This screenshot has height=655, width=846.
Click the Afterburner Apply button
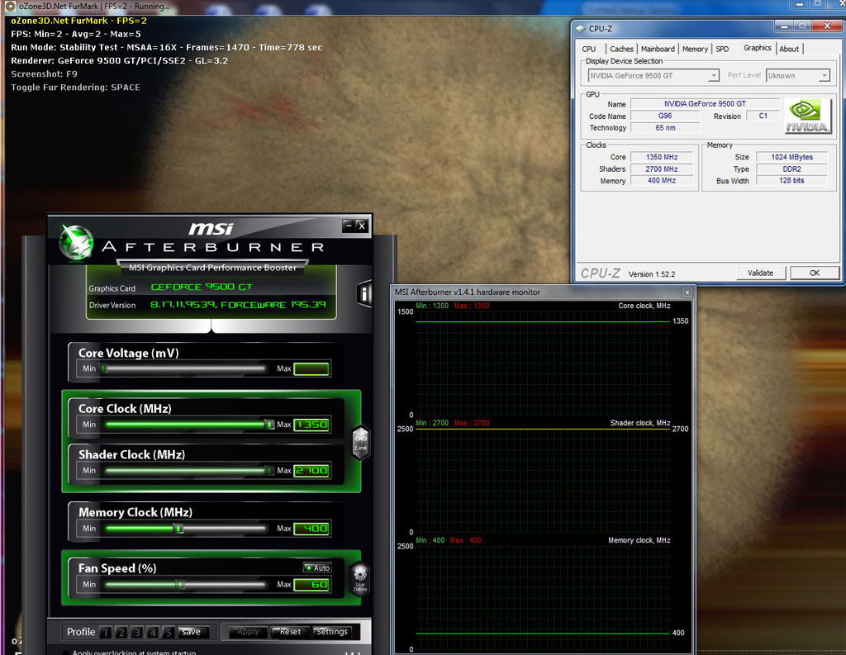248,632
